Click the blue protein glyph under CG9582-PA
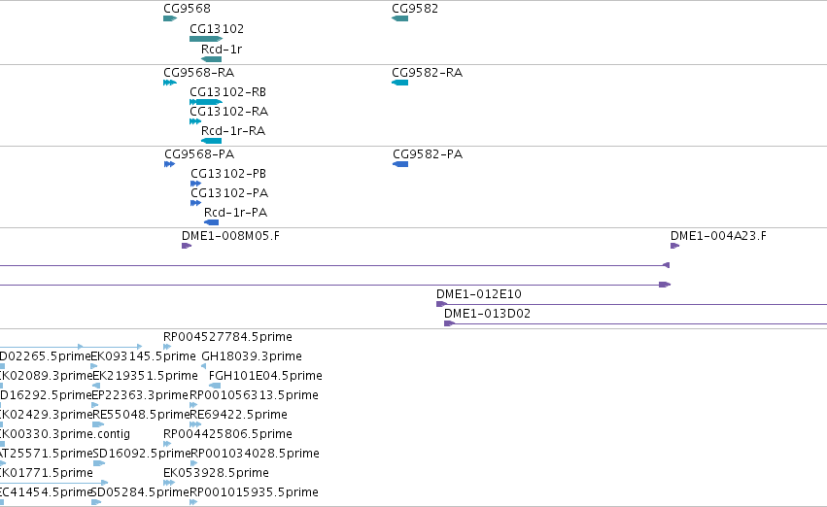 (x=400, y=164)
